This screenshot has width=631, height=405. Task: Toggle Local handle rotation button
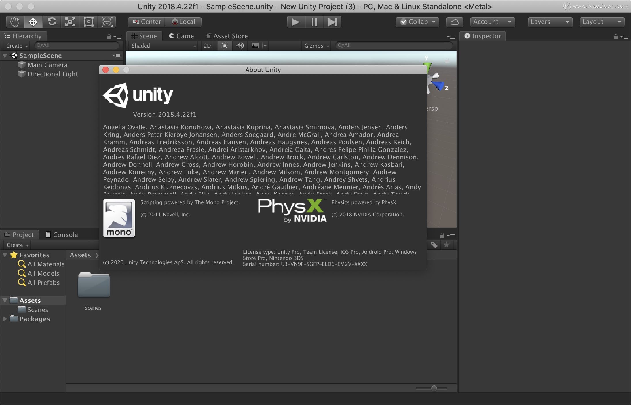(183, 22)
